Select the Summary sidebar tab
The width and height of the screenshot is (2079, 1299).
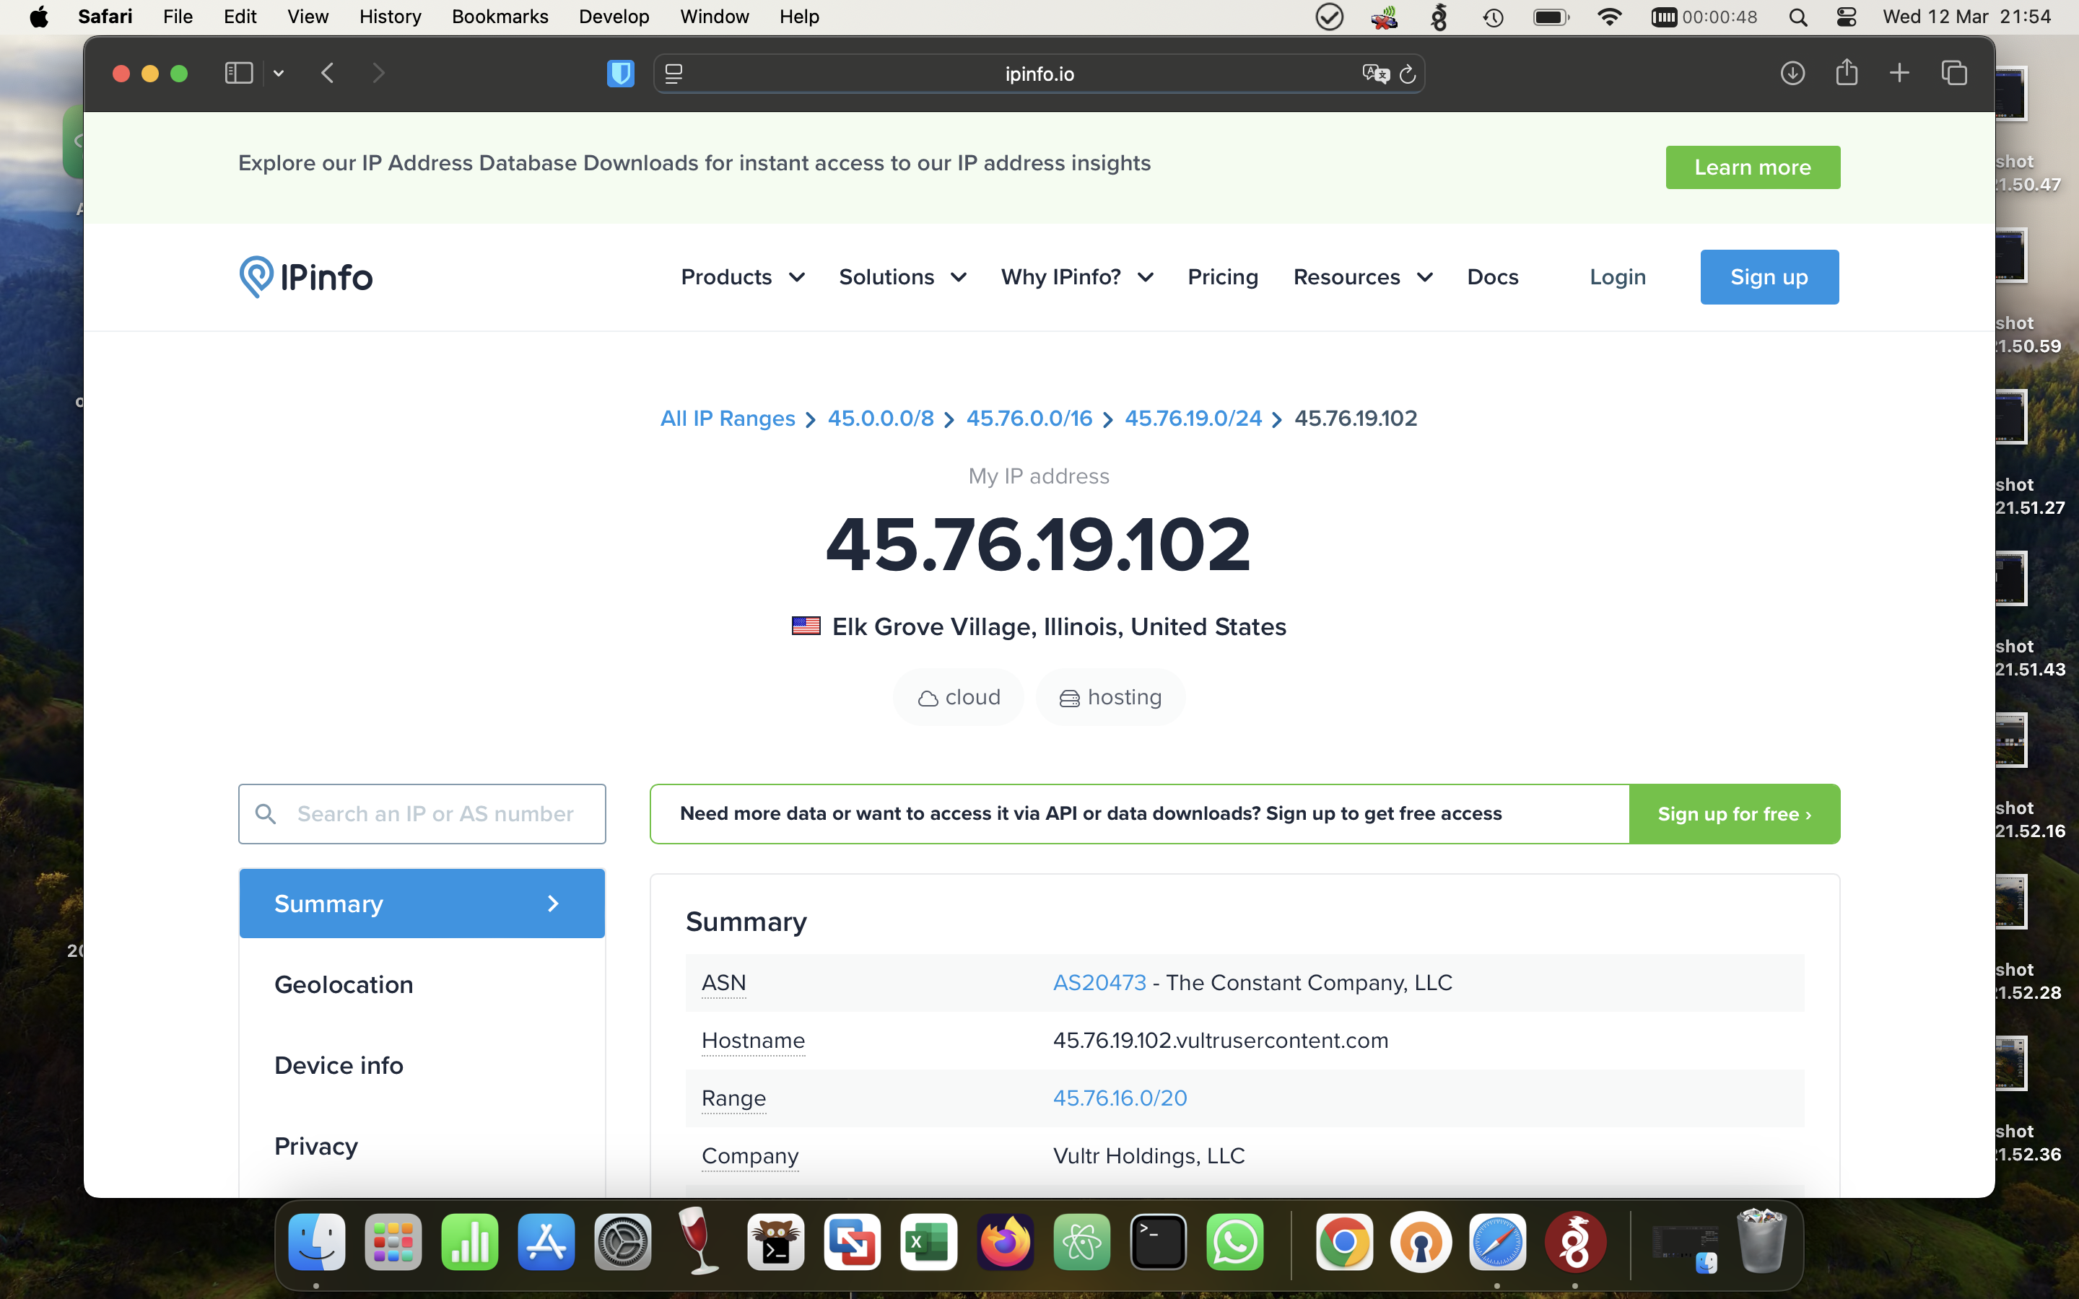point(422,903)
